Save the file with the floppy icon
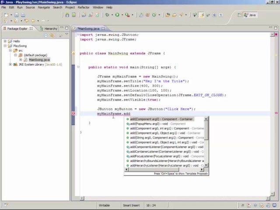 tap(17, 15)
